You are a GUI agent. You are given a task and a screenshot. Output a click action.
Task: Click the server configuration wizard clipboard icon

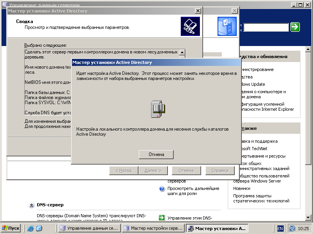coord(227,26)
